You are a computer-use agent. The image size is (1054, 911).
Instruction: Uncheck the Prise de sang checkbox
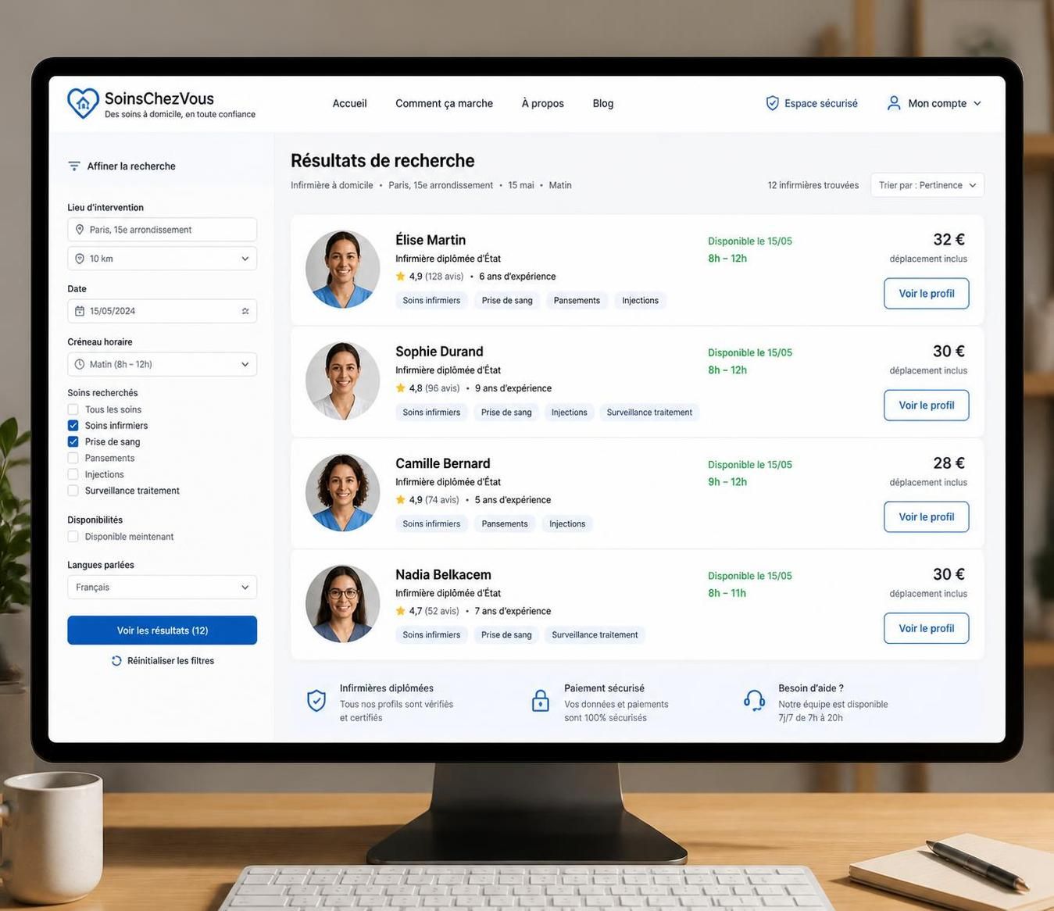[73, 442]
